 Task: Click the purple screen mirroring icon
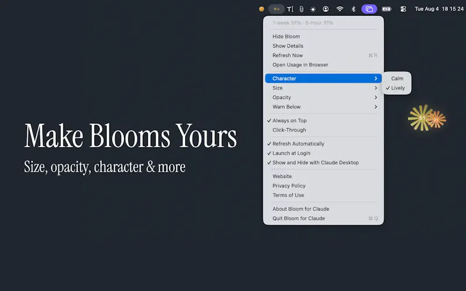point(369,9)
